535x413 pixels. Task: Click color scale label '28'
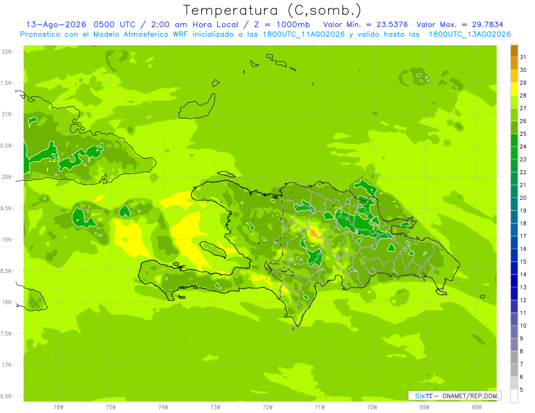523,95
